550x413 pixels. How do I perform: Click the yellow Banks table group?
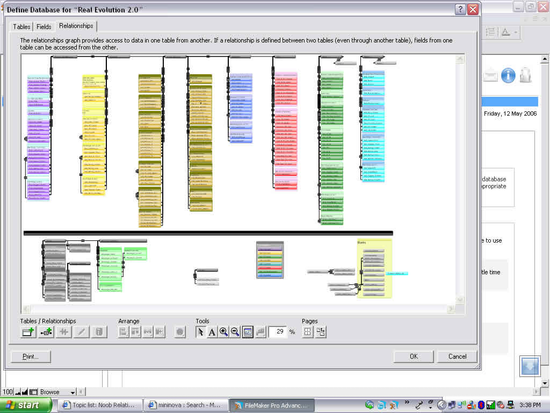[x=374, y=268]
